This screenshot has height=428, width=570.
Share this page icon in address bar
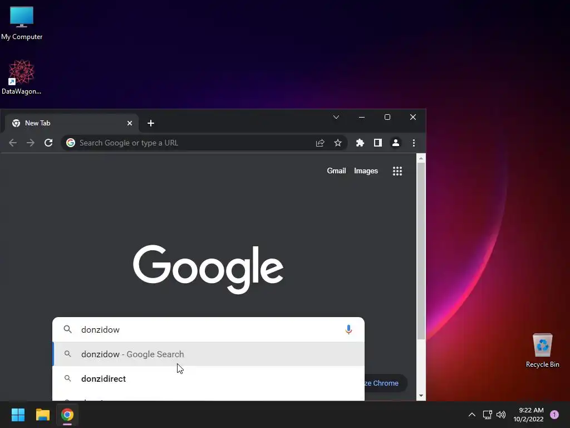click(x=320, y=143)
